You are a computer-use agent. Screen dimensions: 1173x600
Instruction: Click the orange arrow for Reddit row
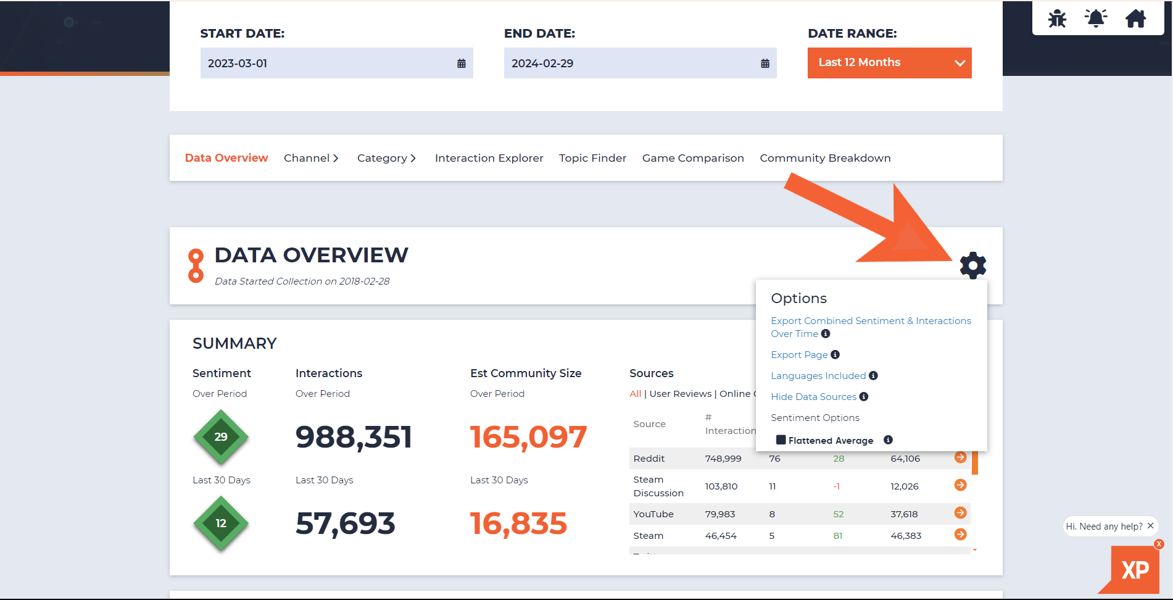960,457
